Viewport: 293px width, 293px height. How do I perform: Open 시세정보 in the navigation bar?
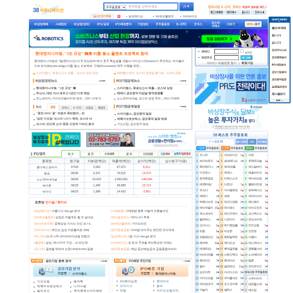coord(61,24)
